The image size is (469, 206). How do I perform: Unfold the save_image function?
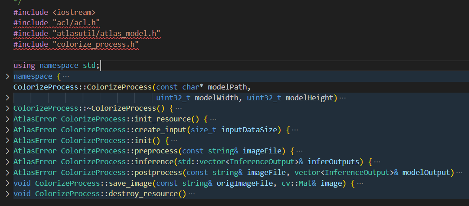[x=8, y=183]
